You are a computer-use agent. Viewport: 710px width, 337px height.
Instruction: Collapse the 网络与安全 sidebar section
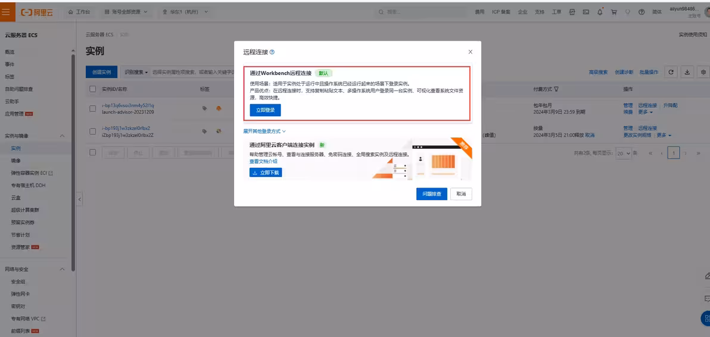click(63, 269)
